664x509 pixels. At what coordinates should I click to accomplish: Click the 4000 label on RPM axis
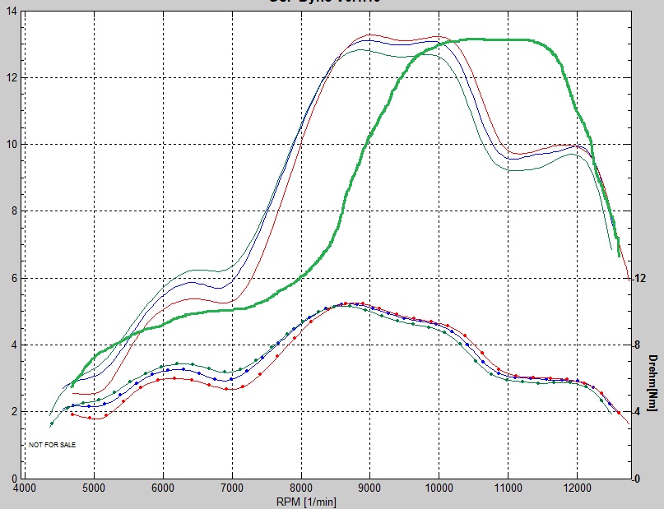26,487
